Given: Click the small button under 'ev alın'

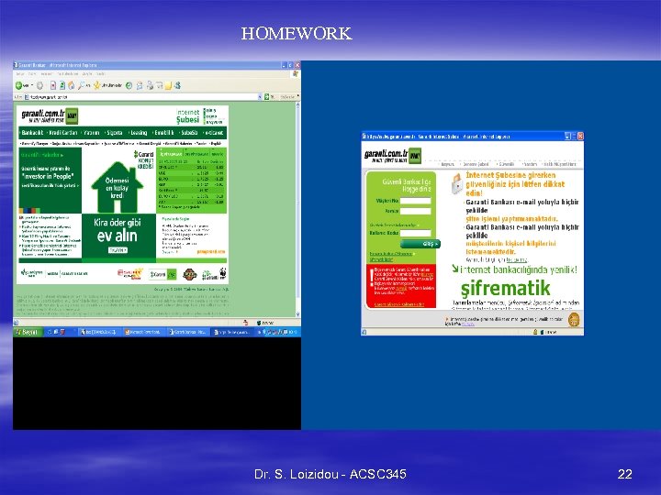Looking at the screenshot, I should point(118,250).
